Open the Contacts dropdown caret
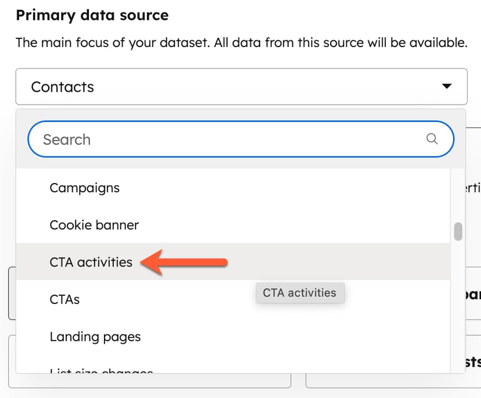Image resolution: width=481 pixels, height=398 pixels. (446, 86)
